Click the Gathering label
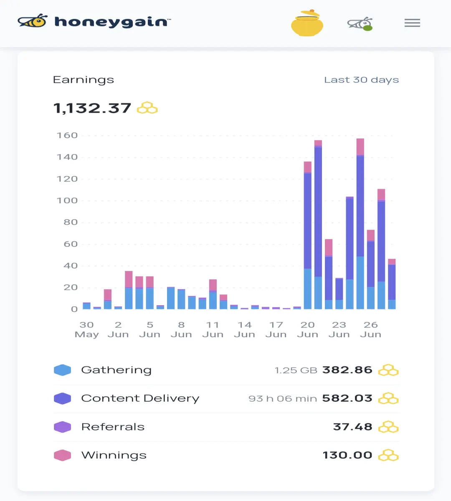 click(117, 370)
